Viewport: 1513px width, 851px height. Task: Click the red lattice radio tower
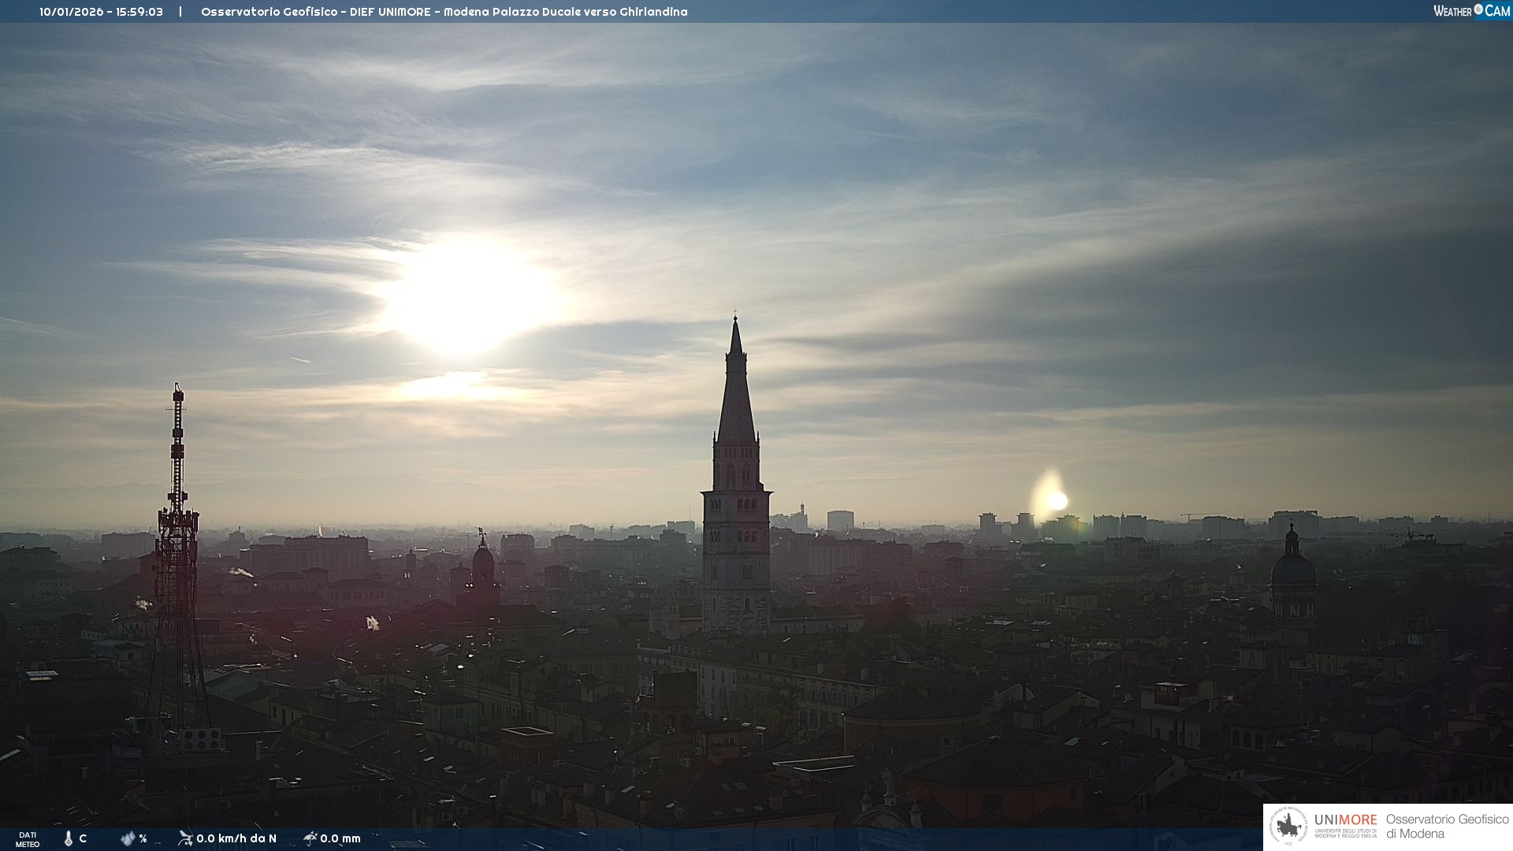click(177, 552)
